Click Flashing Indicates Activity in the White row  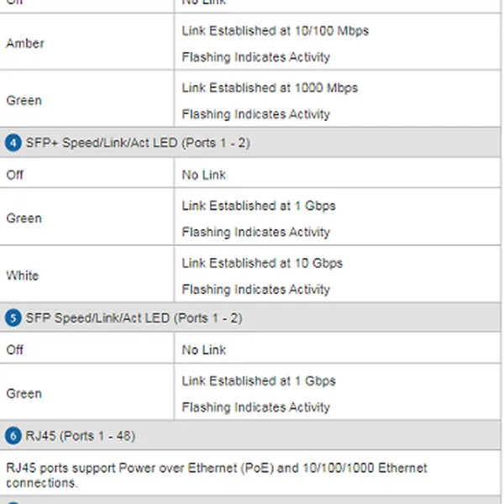[255, 290]
